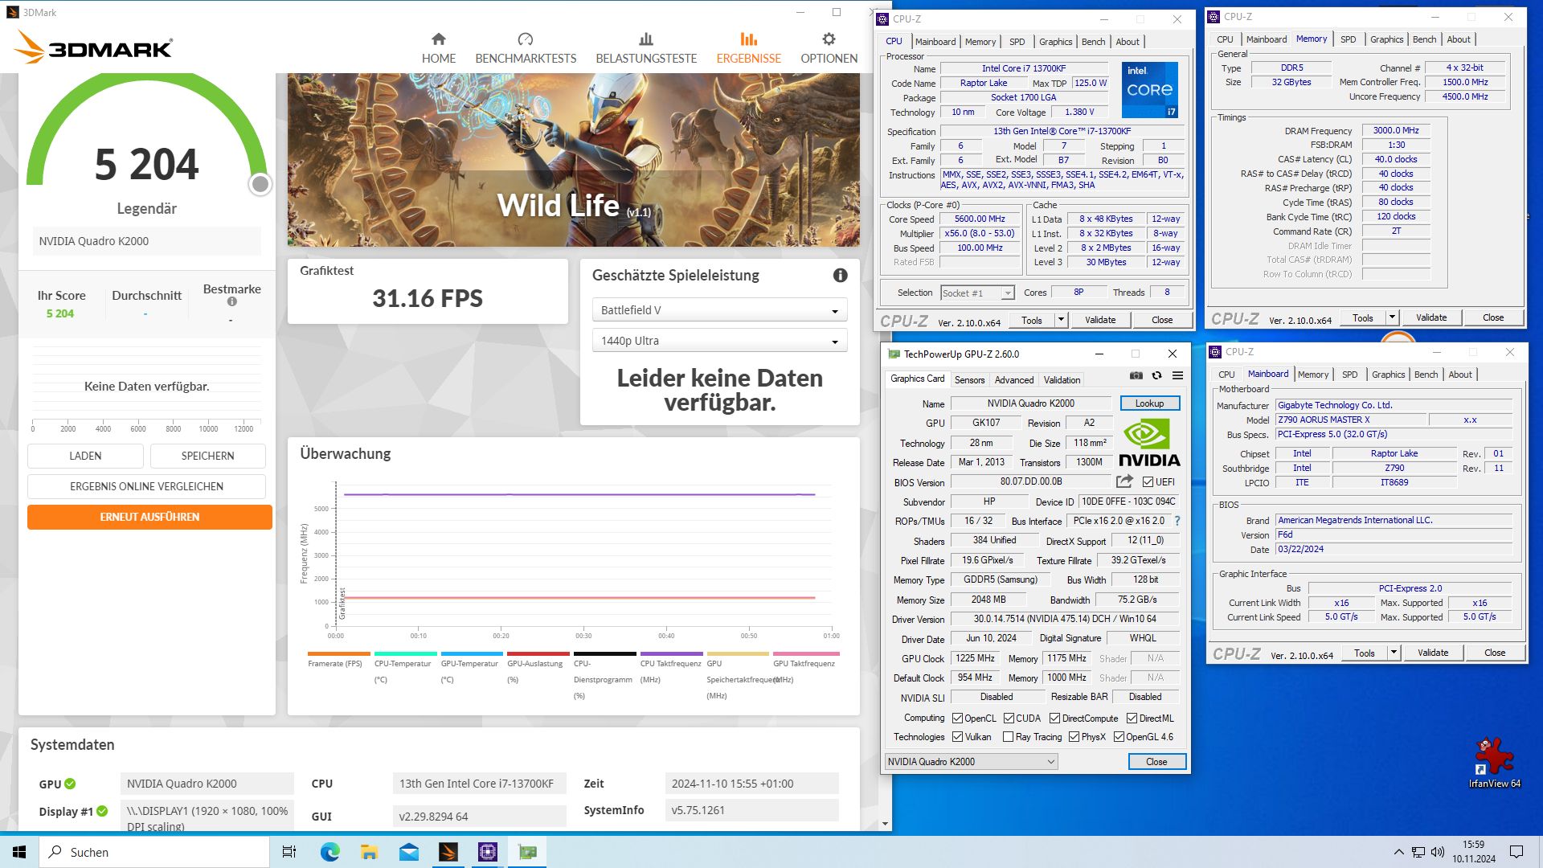Screen dimensions: 1543x868
Task: Click the Intel Core i7 logo in CPU-Z
Action: 1150,89
